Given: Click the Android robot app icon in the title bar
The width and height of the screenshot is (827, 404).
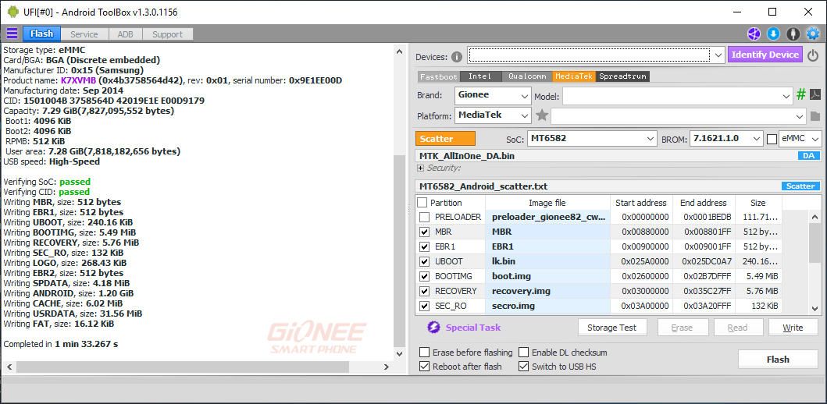Looking at the screenshot, I should (x=12, y=12).
